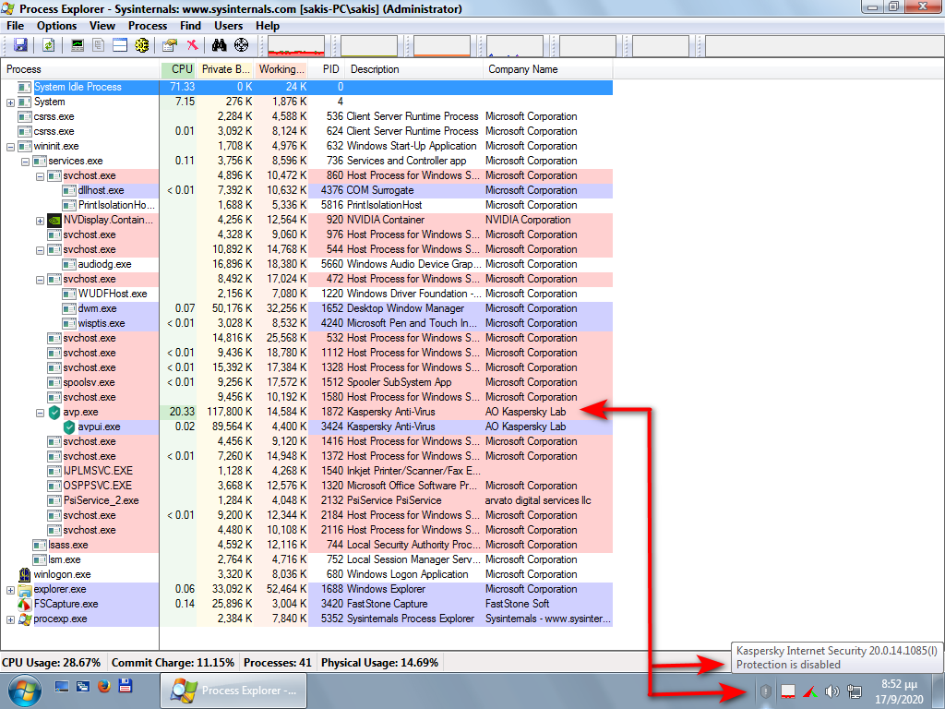
Task: Select the System Idle Process row
Action: pyautogui.click(x=306, y=88)
